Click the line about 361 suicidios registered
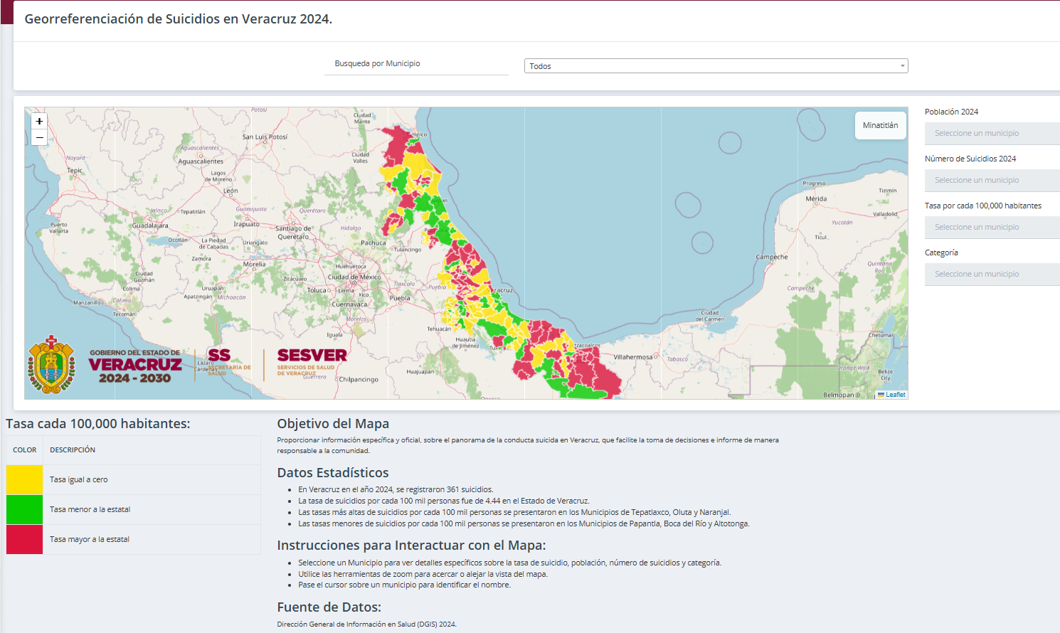Viewport: 1060px width, 633px height. pyautogui.click(x=396, y=489)
